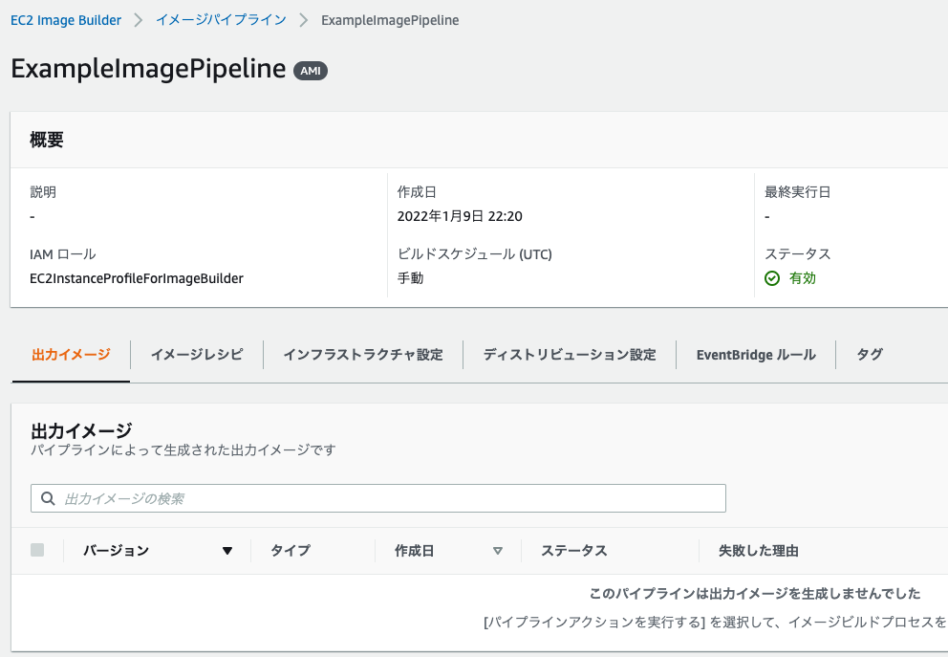Switch to the タグ tab

click(x=870, y=355)
